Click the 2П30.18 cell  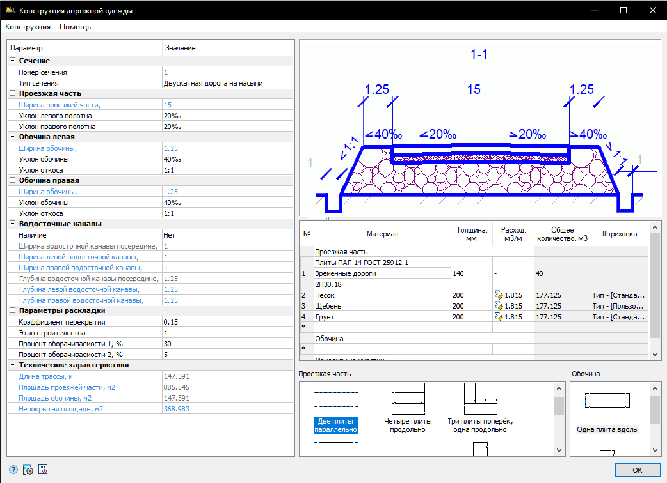(x=382, y=284)
